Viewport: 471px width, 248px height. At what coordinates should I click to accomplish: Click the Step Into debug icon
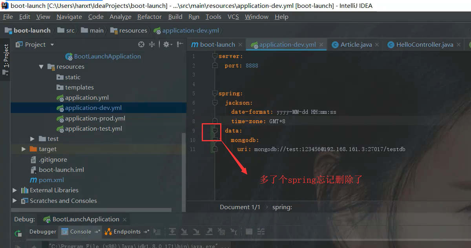[x=184, y=232]
